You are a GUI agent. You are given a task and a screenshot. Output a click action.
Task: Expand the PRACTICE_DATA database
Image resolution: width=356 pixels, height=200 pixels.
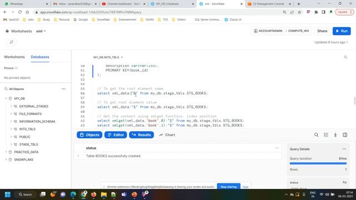click(6, 152)
